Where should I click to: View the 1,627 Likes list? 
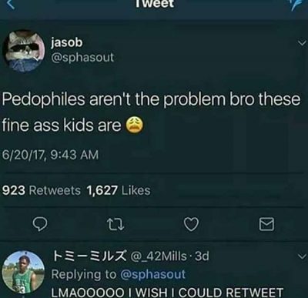[x=119, y=190]
